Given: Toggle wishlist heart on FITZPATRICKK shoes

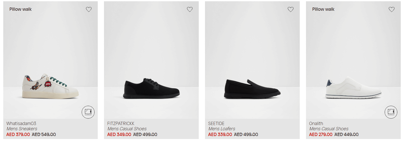Looking at the screenshot, I should (190, 9).
